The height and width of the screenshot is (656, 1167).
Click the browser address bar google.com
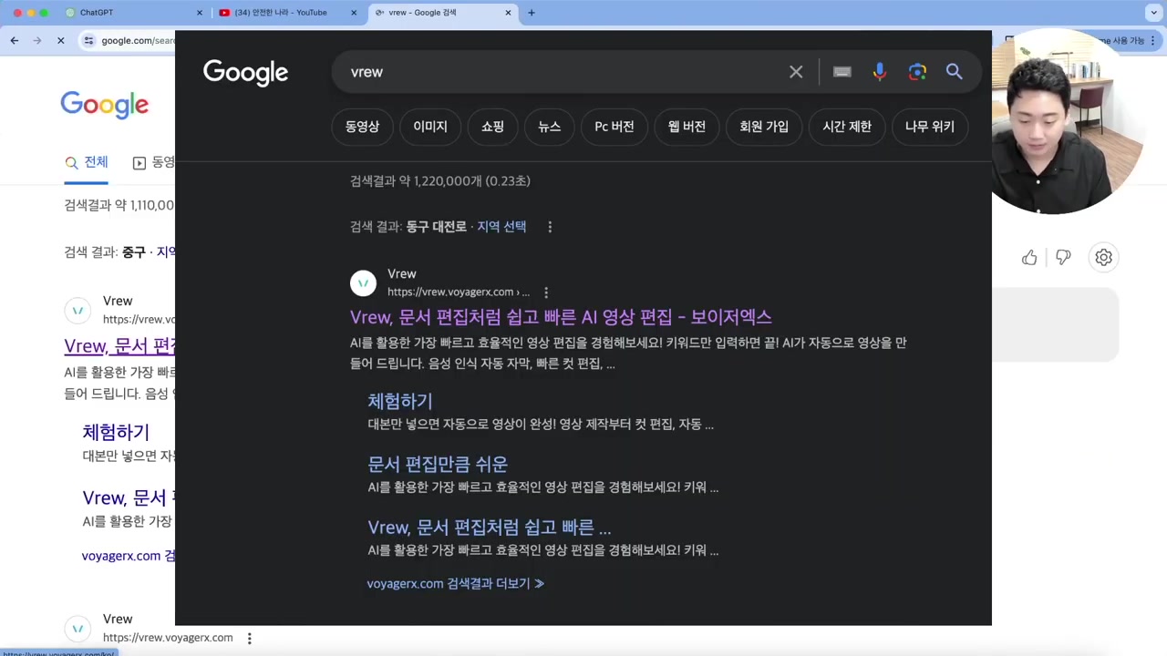pyautogui.click(x=137, y=40)
